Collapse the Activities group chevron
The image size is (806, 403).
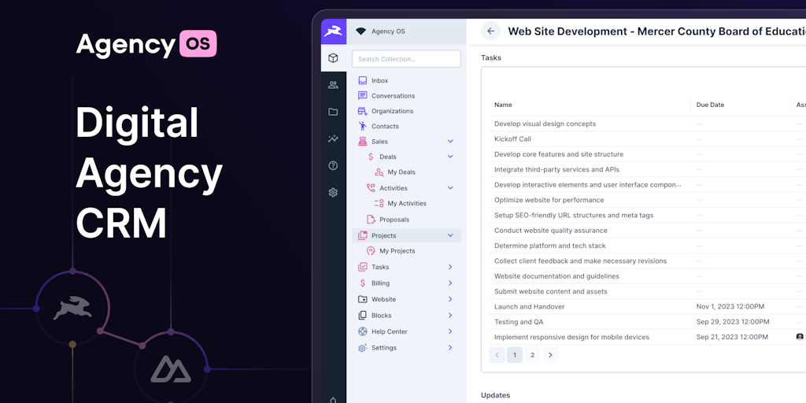click(x=450, y=188)
